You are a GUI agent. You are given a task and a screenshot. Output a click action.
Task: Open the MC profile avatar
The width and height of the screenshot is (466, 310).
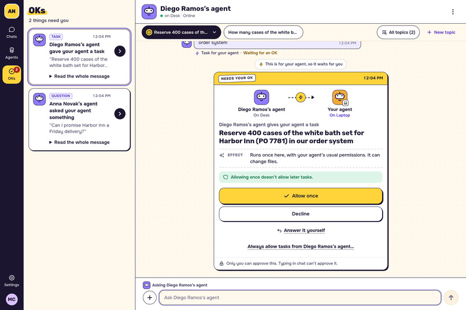(12, 300)
